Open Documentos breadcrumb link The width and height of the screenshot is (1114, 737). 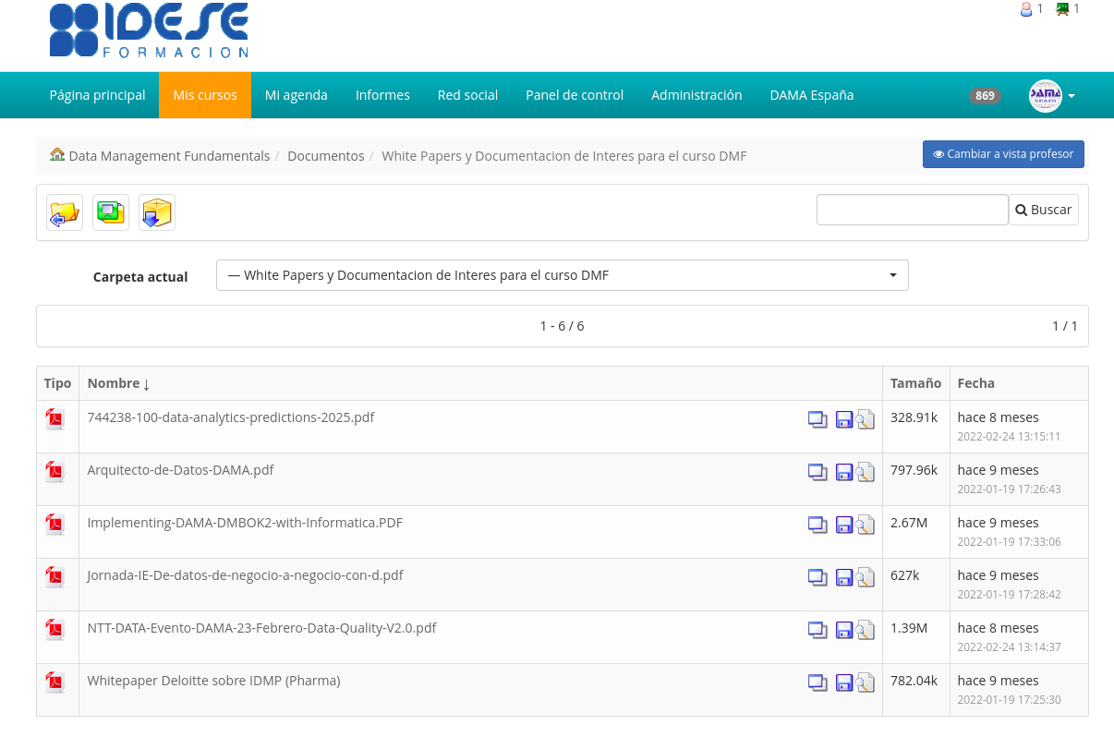[x=326, y=156]
